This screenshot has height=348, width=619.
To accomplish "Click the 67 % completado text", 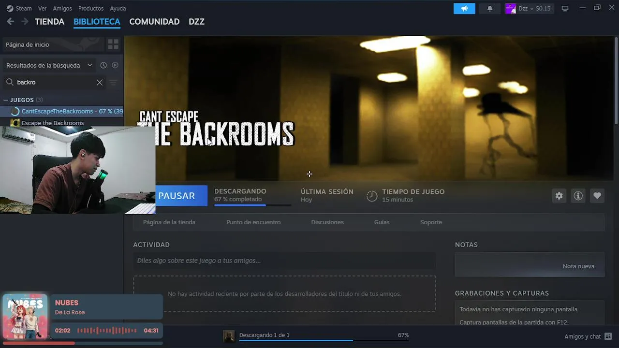I will tap(238, 199).
